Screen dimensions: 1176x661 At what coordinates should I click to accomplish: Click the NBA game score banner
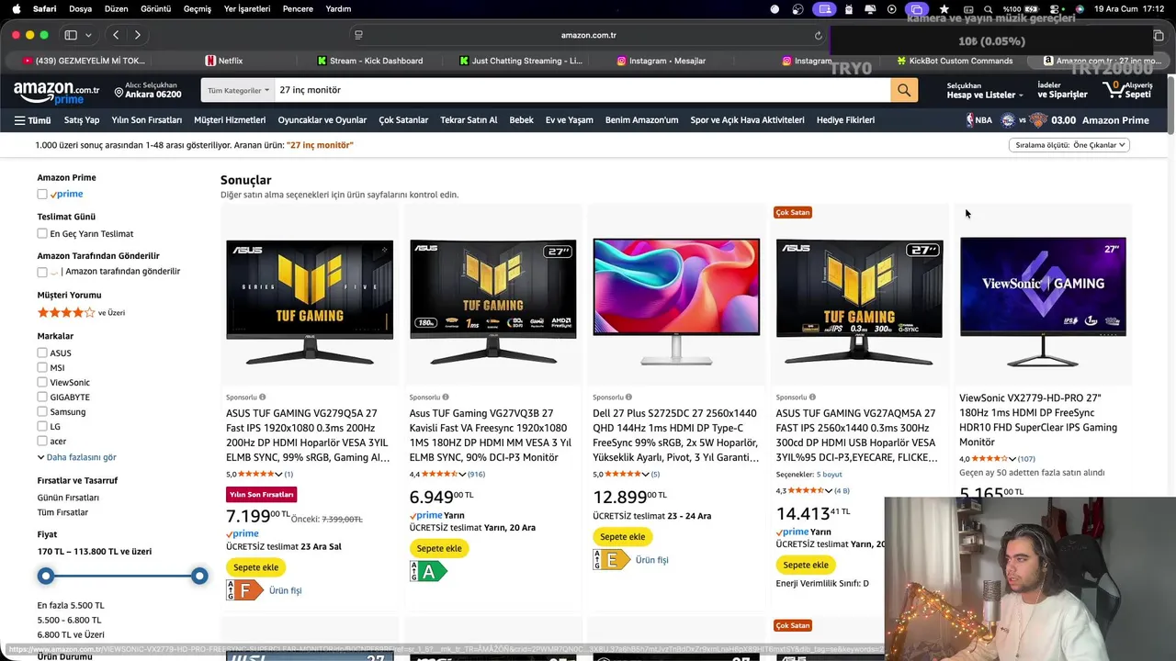[x=1057, y=120]
